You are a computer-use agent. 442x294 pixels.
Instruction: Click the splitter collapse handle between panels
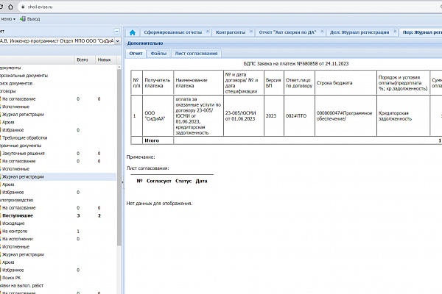pos(122,182)
